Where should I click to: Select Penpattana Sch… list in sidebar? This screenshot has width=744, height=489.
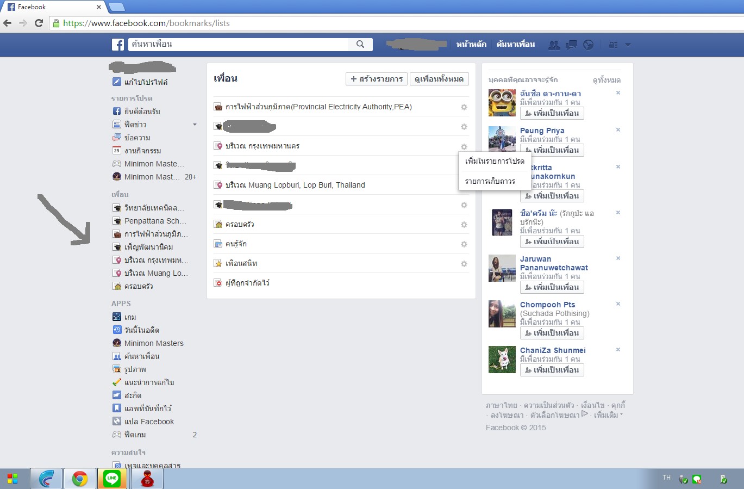pyautogui.click(x=155, y=221)
